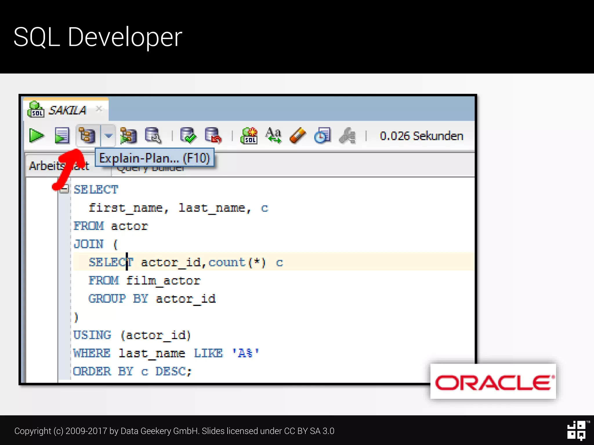Click the Rollback database icon

point(213,136)
